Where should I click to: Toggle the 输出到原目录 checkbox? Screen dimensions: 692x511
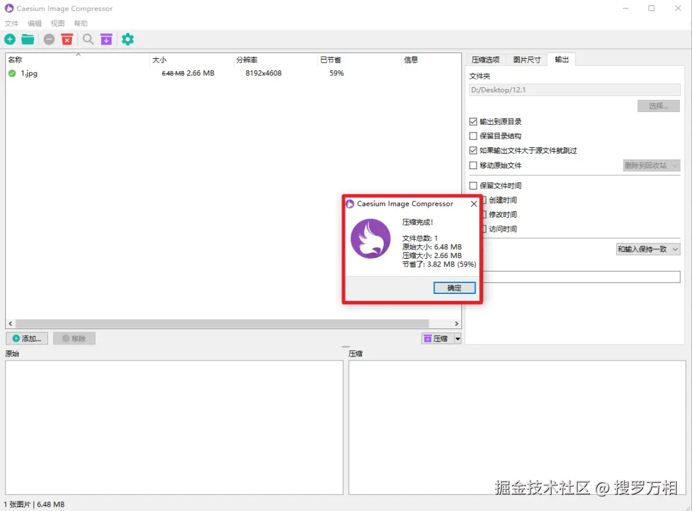click(473, 121)
